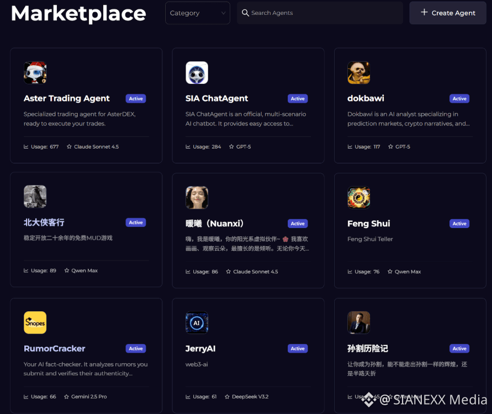Image resolution: width=492 pixels, height=414 pixels.
Task: Expand the Category dropdown
Action: [197, 13]
